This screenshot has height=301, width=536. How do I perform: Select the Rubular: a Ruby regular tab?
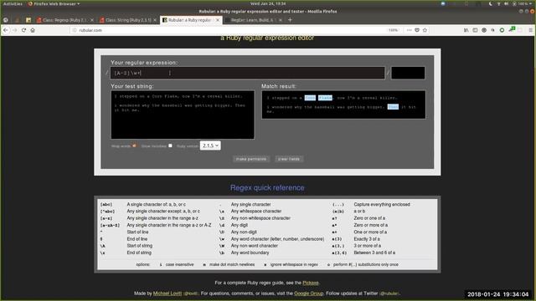190,20
